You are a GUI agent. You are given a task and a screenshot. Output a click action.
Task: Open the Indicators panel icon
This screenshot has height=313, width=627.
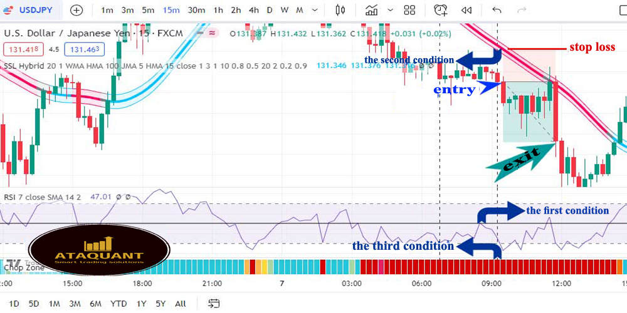[372, 10]
